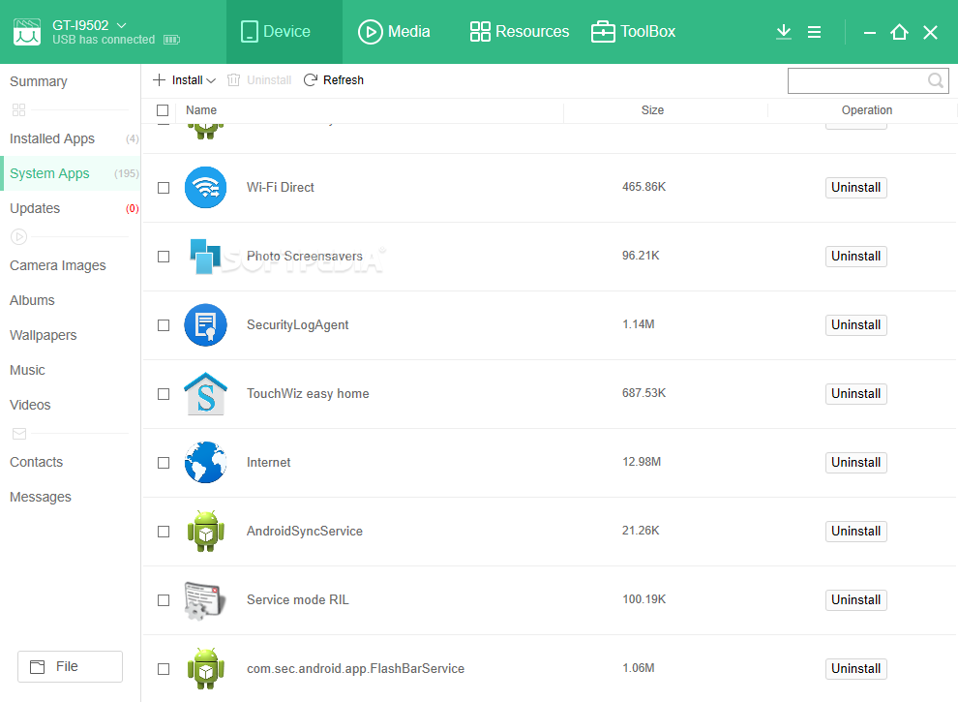Click the folder icon in the File button
The image size is (958, 702).
pyautogui.click(x=38, y=666)
